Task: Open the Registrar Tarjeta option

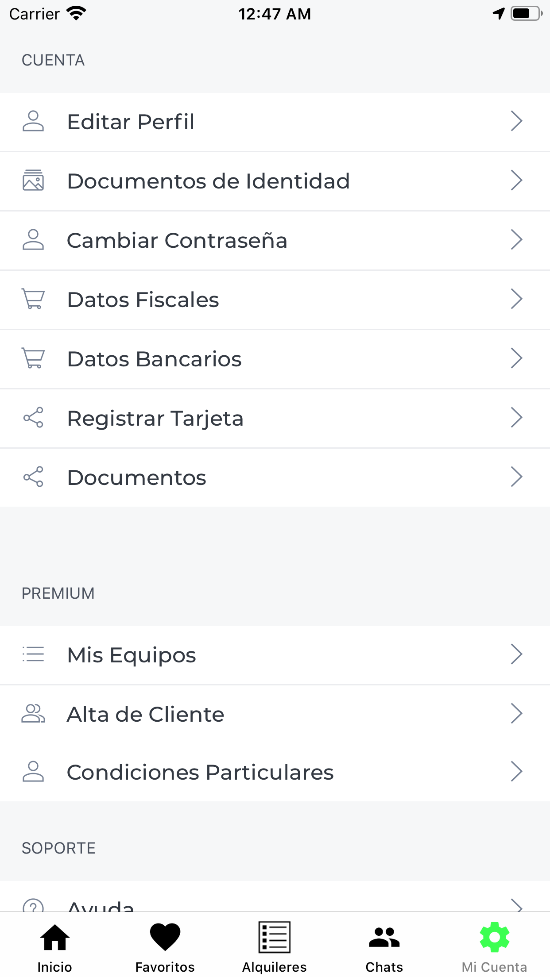Action: 155,418
